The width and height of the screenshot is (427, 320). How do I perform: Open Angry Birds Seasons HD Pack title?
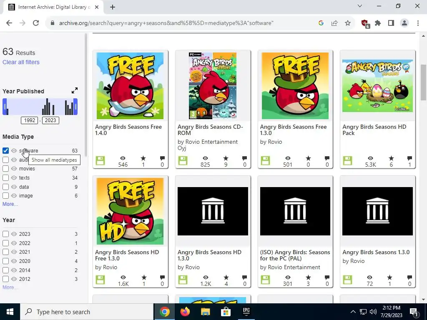(x=374, y=130)
